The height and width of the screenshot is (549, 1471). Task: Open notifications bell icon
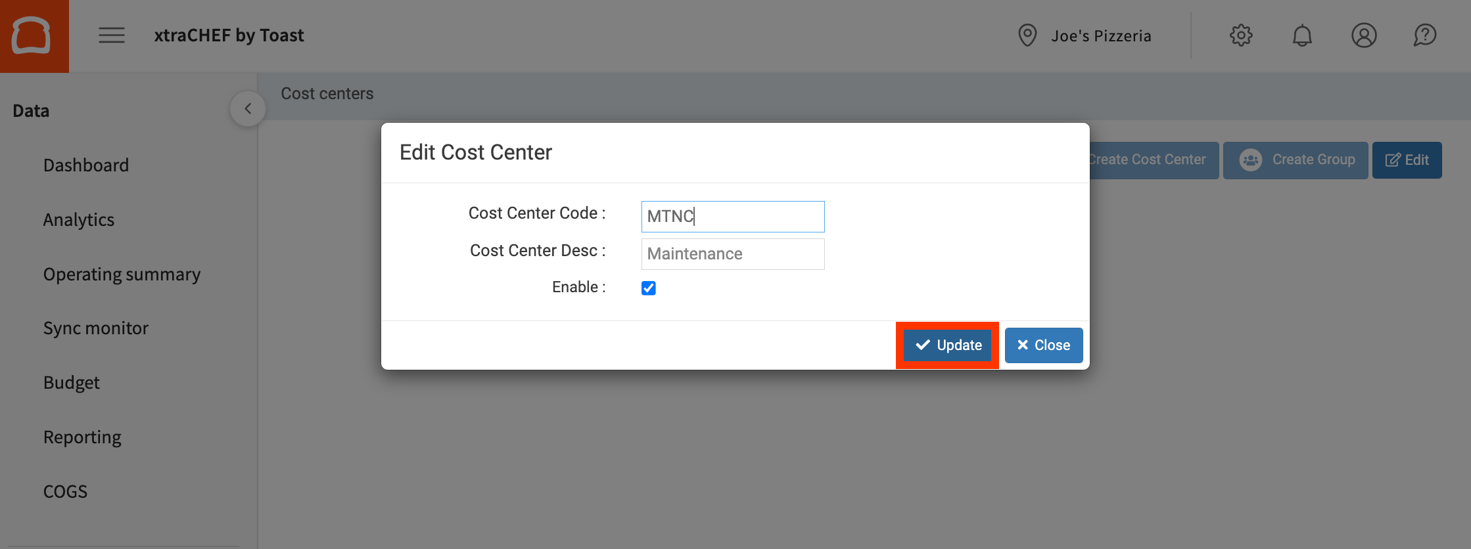click(1302, 35)
